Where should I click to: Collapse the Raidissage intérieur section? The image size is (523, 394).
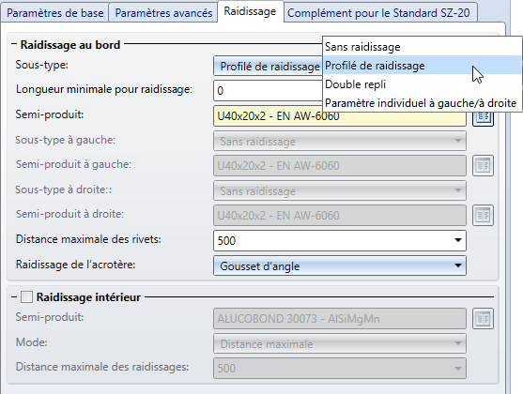[14, 296]
